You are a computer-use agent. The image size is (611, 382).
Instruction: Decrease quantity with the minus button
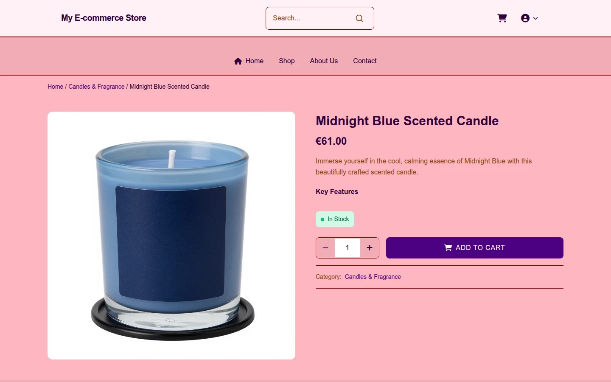pyautogui.click(x=325, y=248)
